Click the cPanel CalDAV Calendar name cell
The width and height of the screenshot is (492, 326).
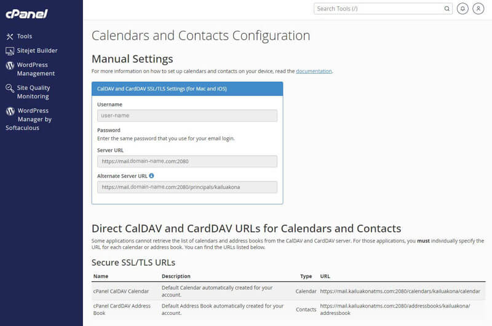(x=121, y=291)
